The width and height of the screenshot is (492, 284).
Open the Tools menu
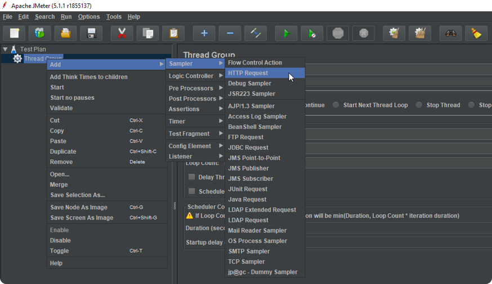(x=114, y=17)
